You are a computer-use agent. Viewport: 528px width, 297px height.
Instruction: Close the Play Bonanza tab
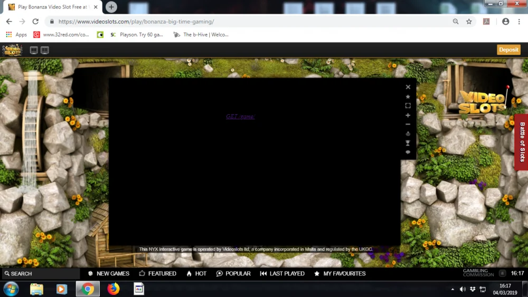tap(96, 7)
